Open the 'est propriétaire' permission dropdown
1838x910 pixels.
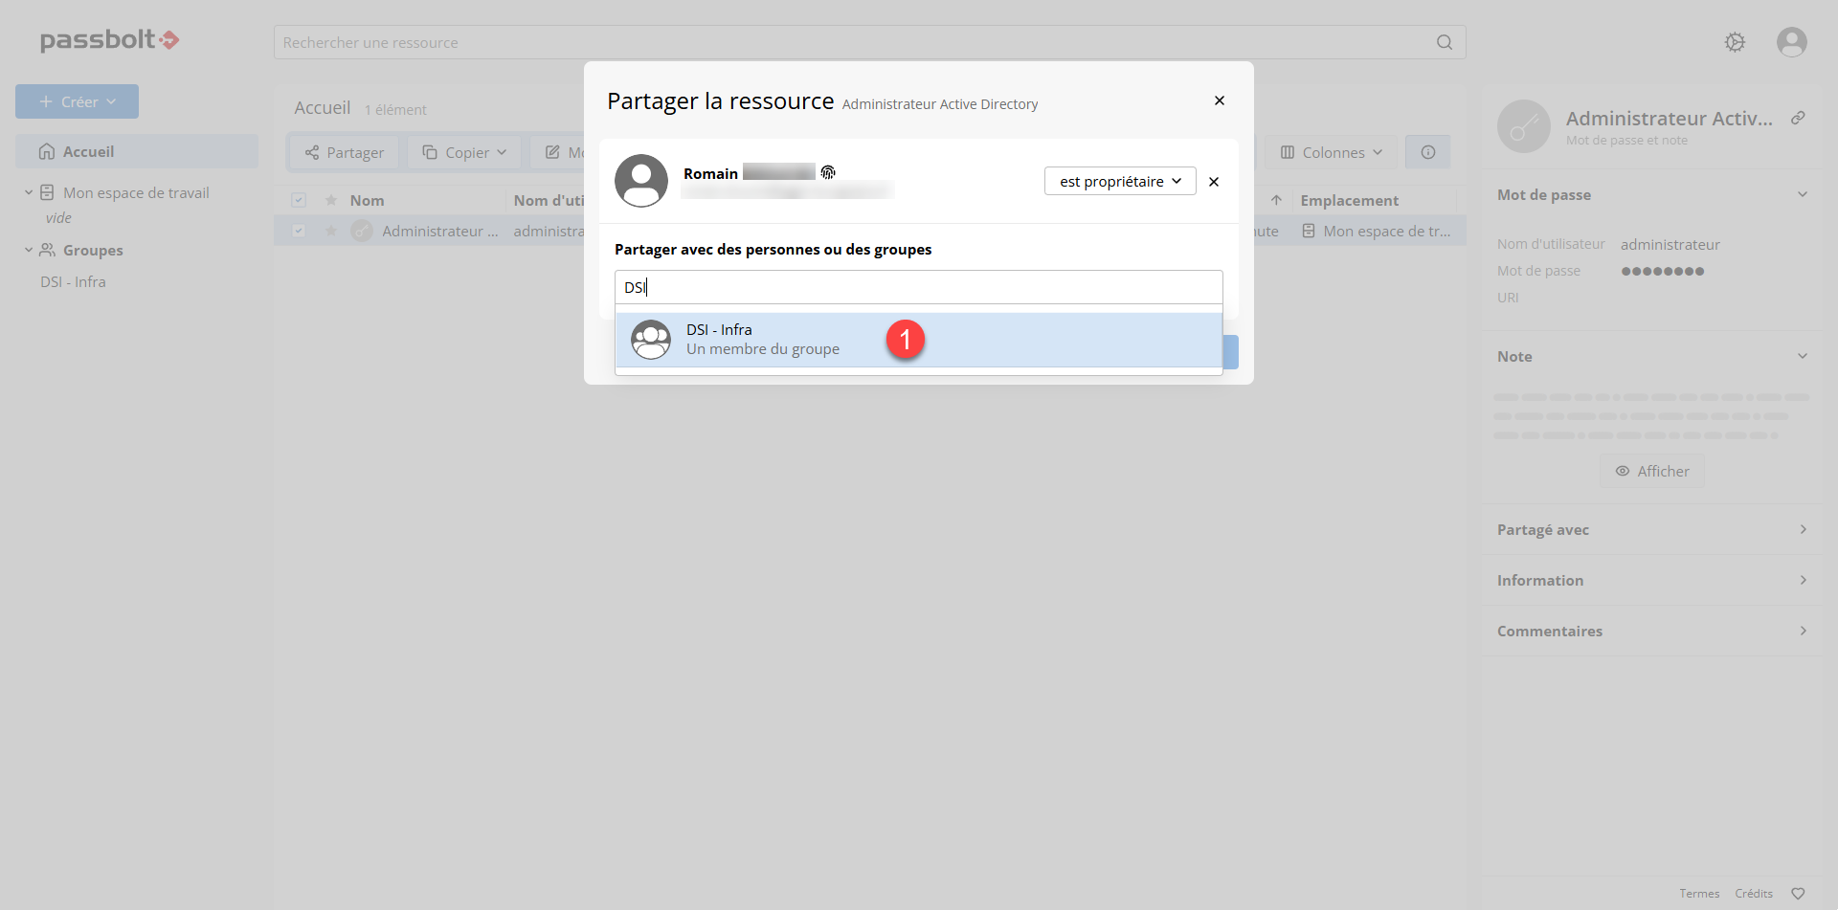coord(1119,182)
